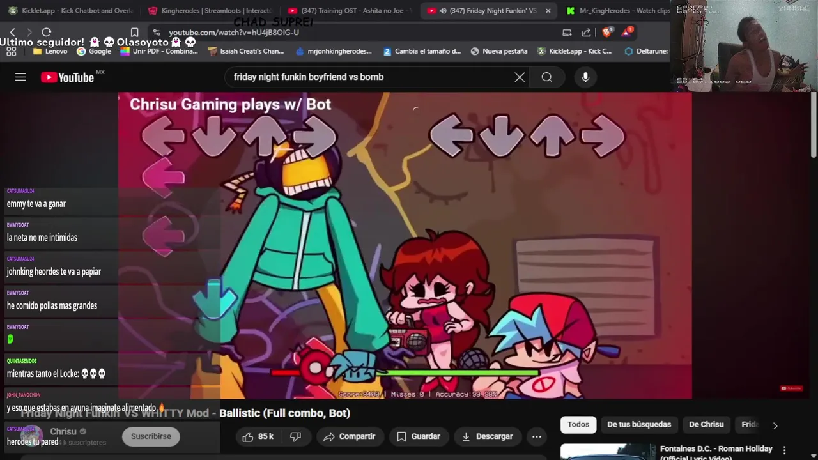Subscribe with the Suscribirse button

(x=151, y=436)
